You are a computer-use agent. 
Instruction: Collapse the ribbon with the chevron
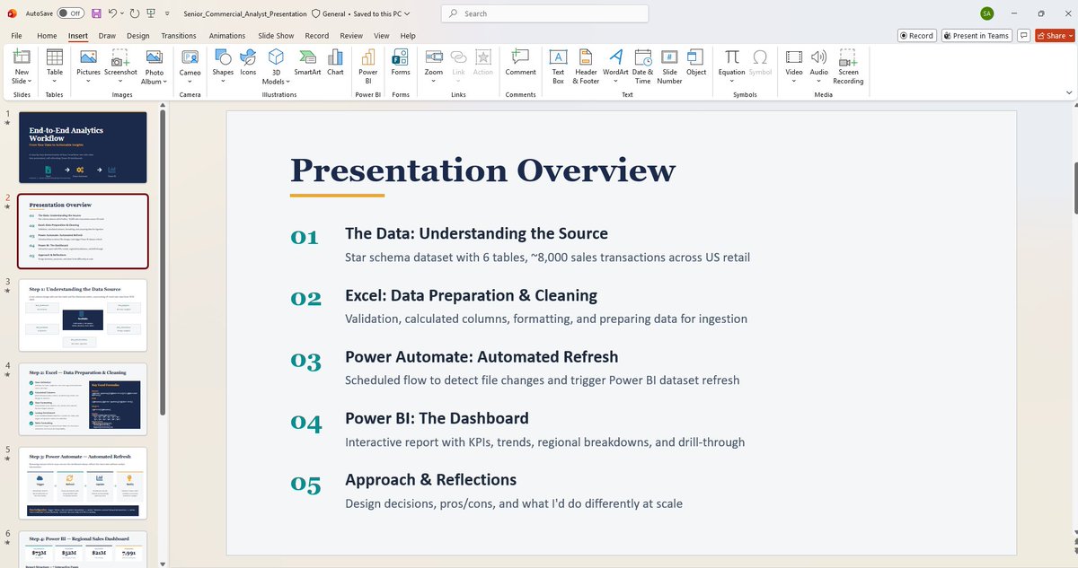(1068, 92)
